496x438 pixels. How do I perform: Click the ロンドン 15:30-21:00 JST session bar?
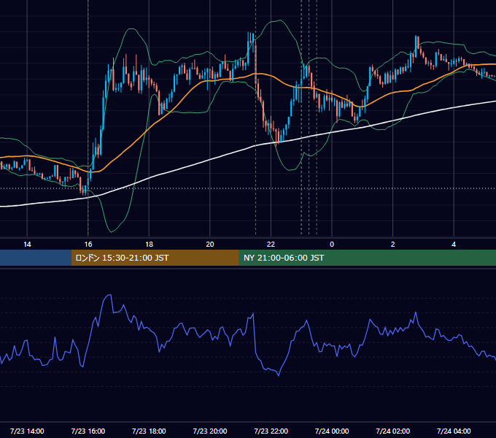point(155,258)
